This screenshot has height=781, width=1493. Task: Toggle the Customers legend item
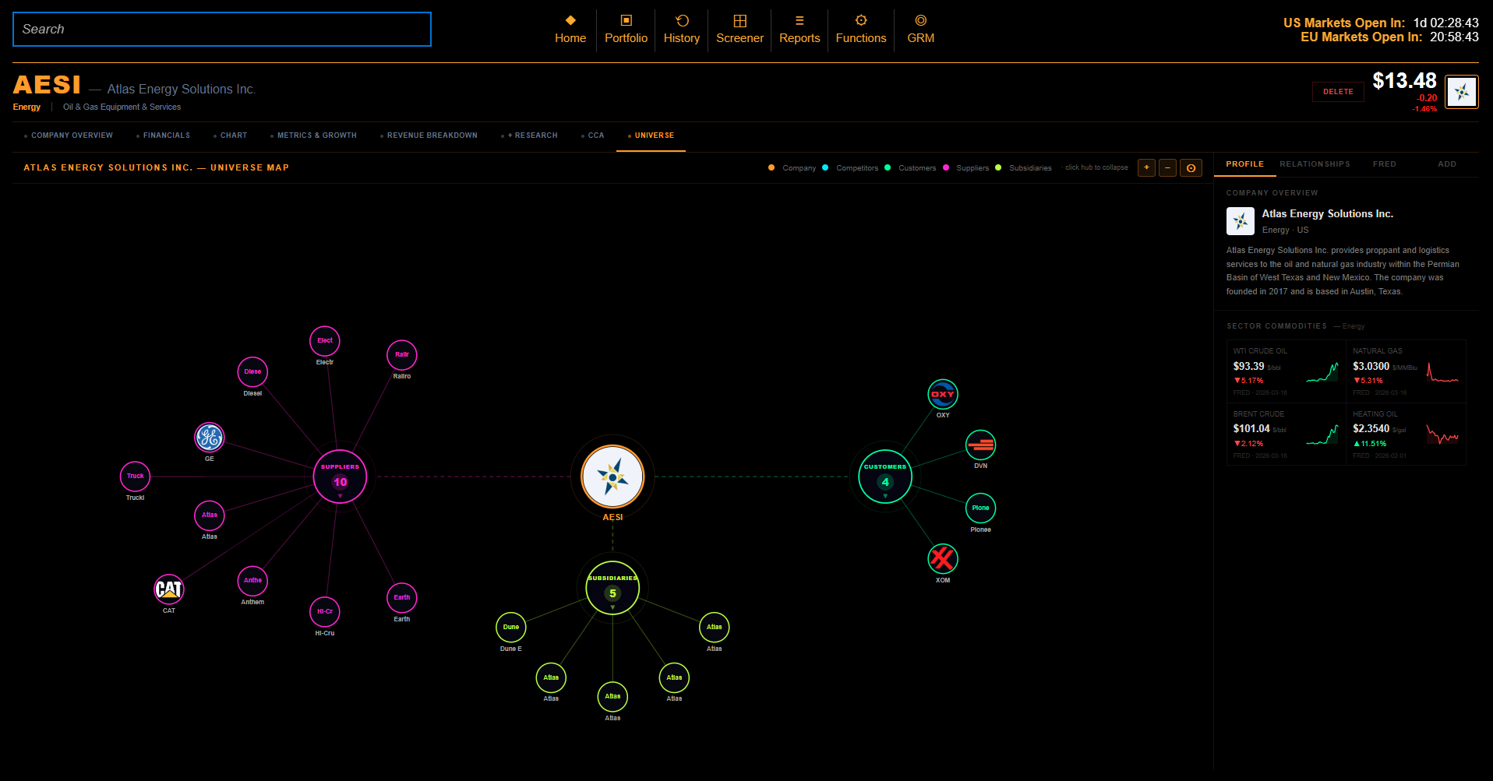tap(910, 167)
